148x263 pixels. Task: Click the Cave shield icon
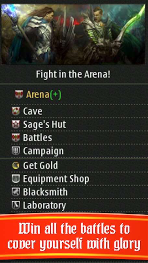16,111
